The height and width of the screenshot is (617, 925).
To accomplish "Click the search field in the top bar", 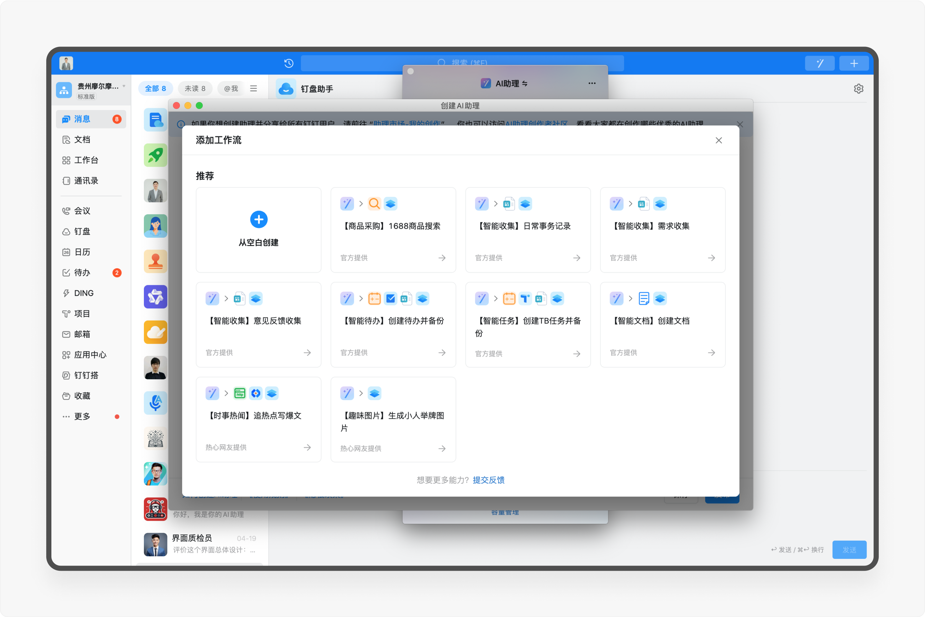I will 462,63.
